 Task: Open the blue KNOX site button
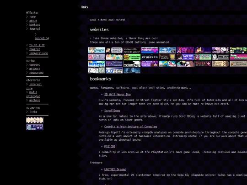pyautogui.click(x=97, y=63)
